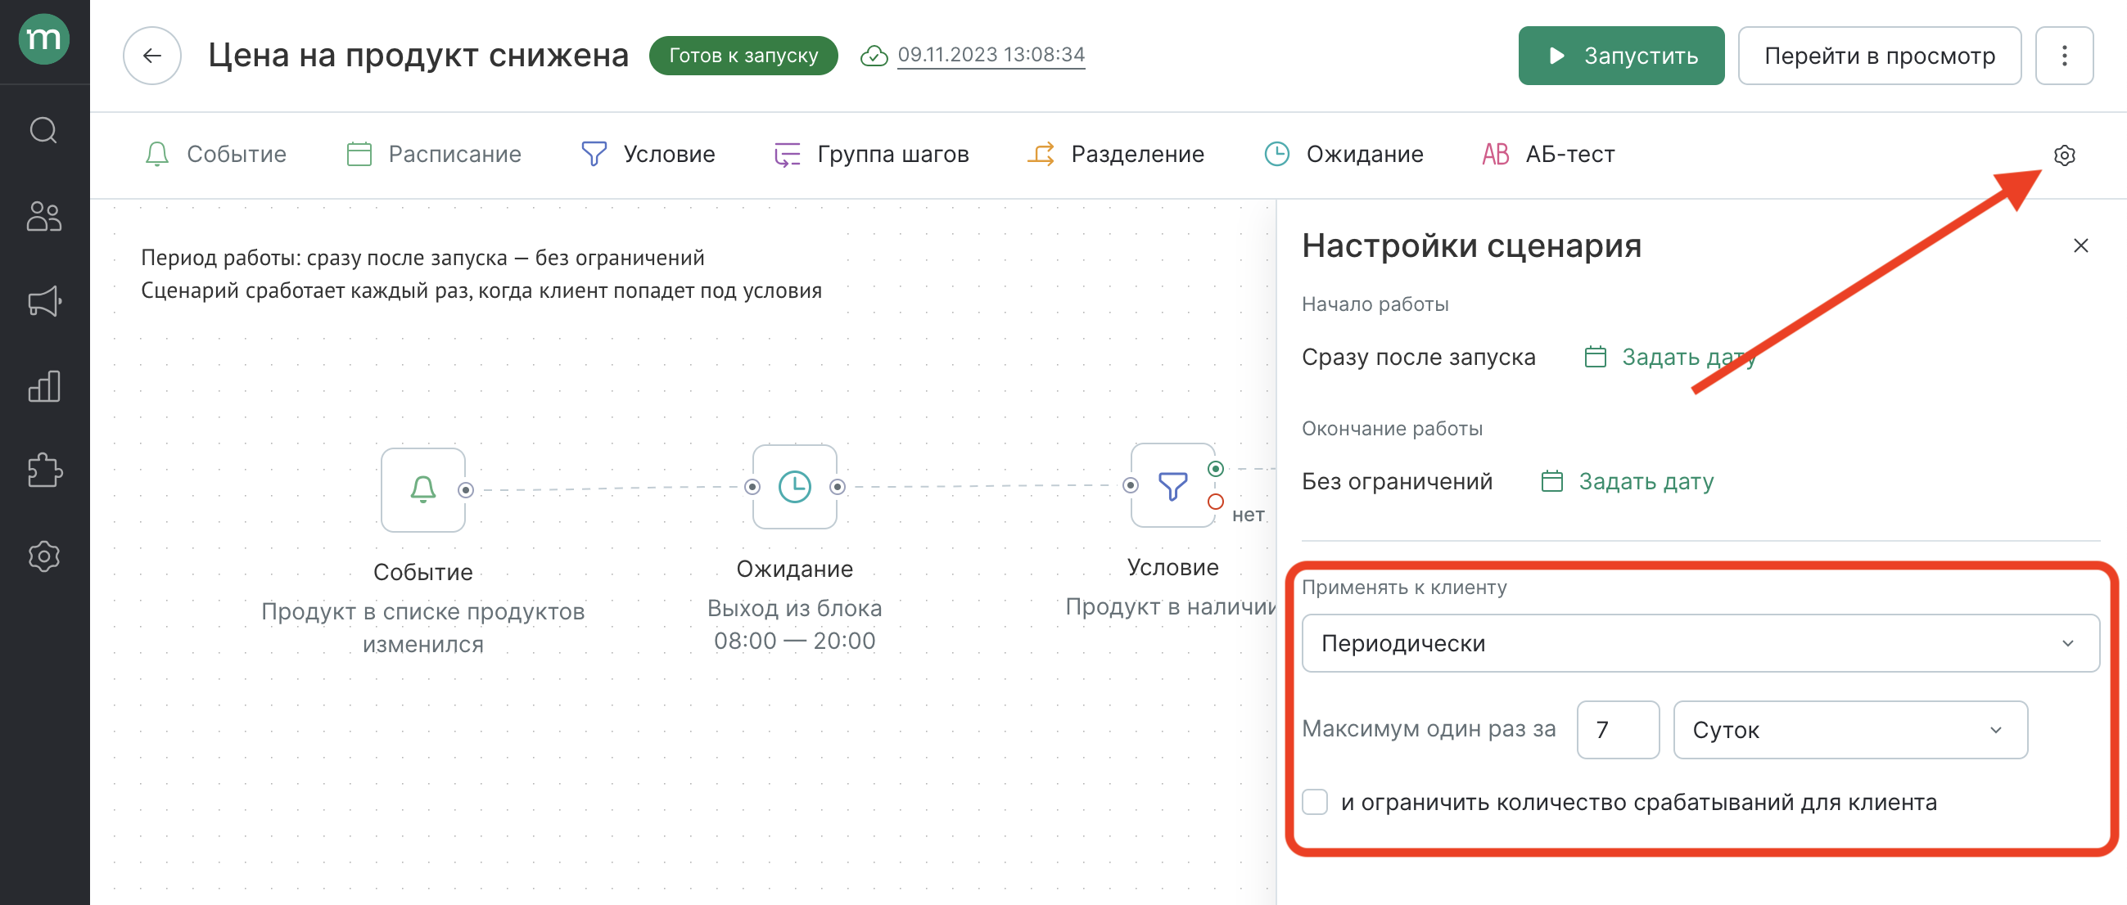Click the Waiting block output connector
2127x905 pixels.
(x=838, y=487)
